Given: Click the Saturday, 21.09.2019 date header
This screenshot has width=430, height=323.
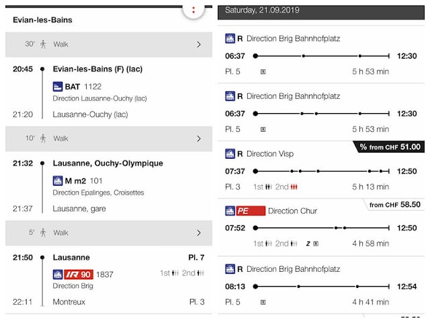Looking at the screenshot, I should point(262,10).
